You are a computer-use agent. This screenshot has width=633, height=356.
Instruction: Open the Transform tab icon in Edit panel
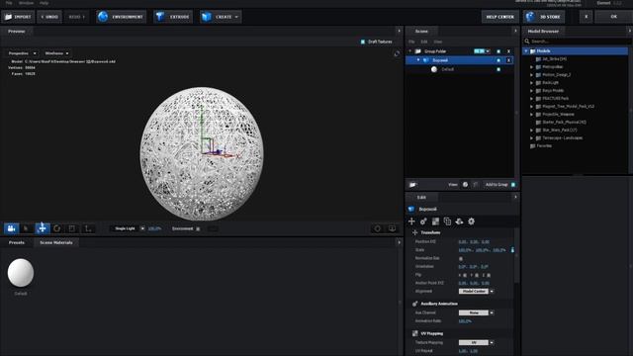coord(411,222)
